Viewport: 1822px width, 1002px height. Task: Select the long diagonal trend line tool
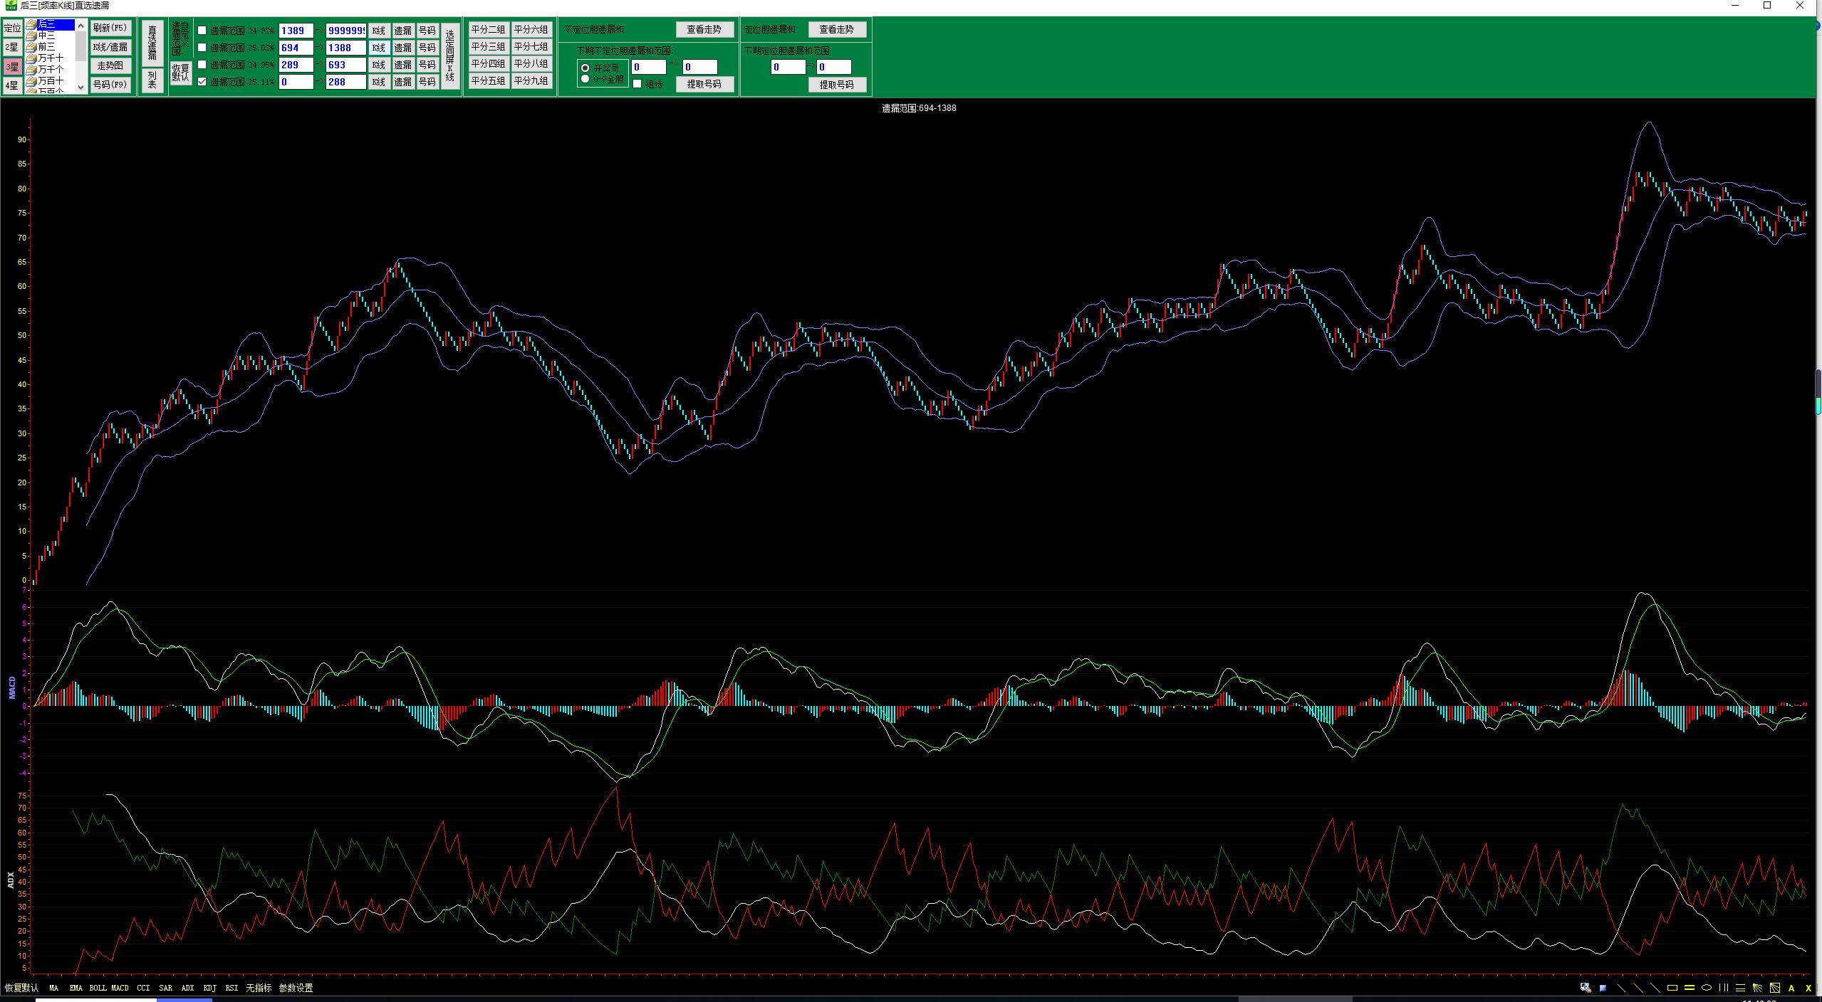(x=1655, y=988)
